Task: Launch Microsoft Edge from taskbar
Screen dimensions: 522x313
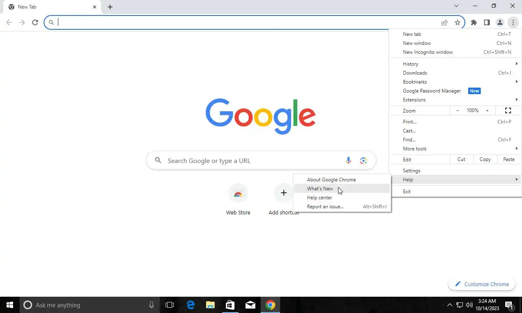Action: [x=190, y=305]
